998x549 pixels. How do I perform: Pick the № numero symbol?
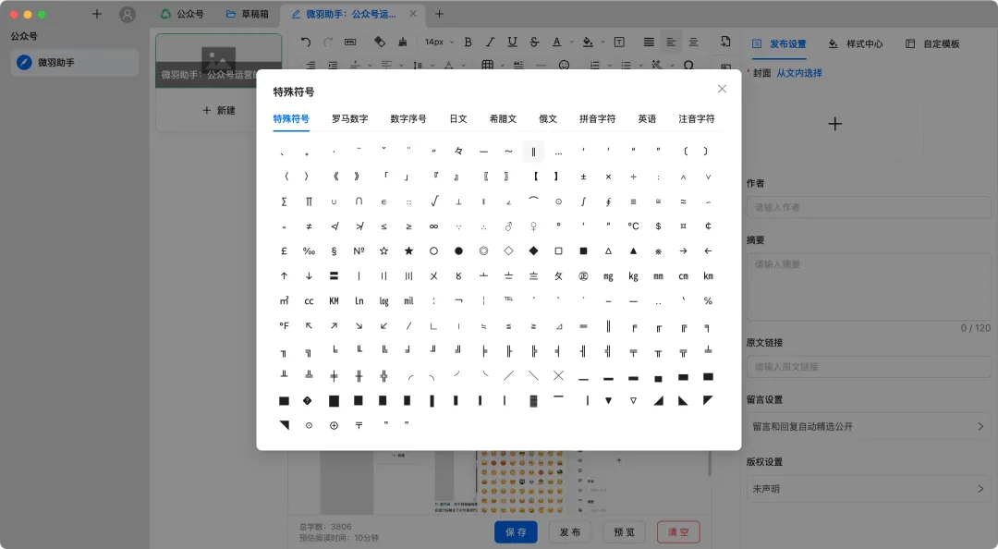pyautogui.click(x=359, y=251)
